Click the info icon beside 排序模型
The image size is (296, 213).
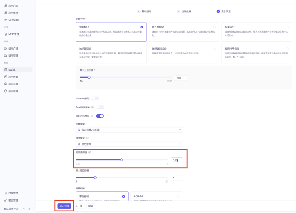pyautogui.click(x=87, y=138)
